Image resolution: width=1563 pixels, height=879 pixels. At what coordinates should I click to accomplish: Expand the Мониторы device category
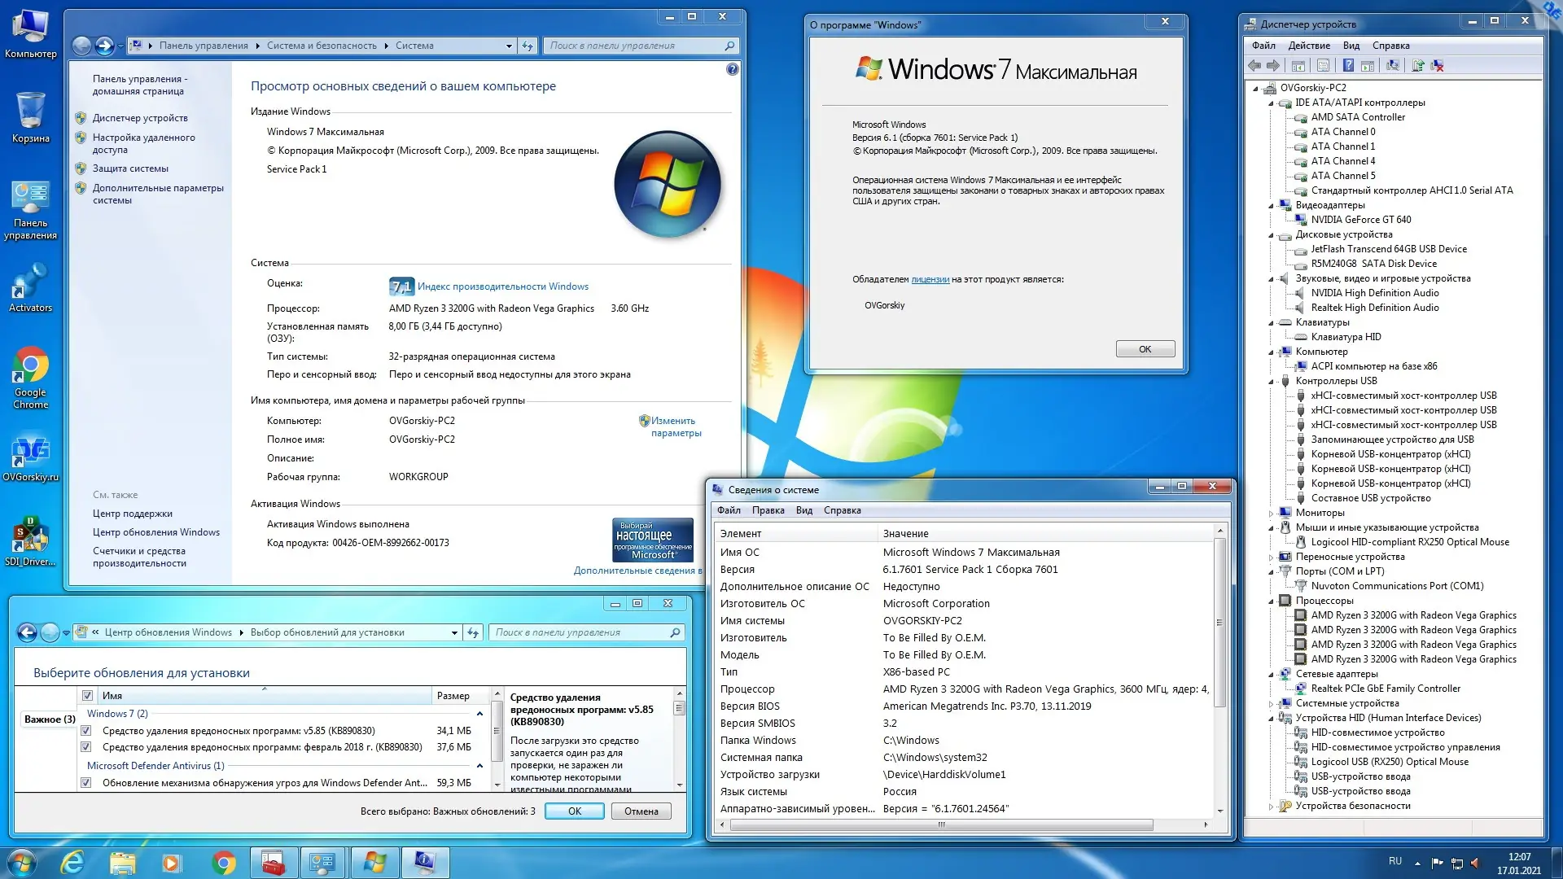tap(1272, 513)
